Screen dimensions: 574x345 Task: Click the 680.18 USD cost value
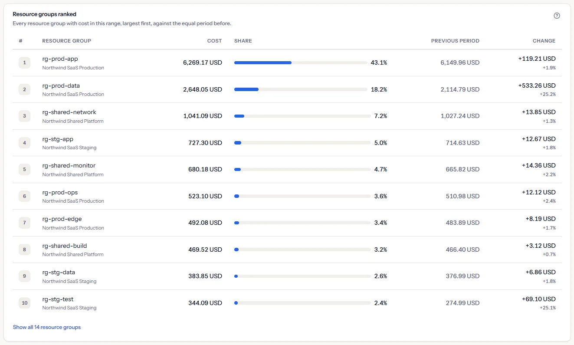tap(205, 169)
